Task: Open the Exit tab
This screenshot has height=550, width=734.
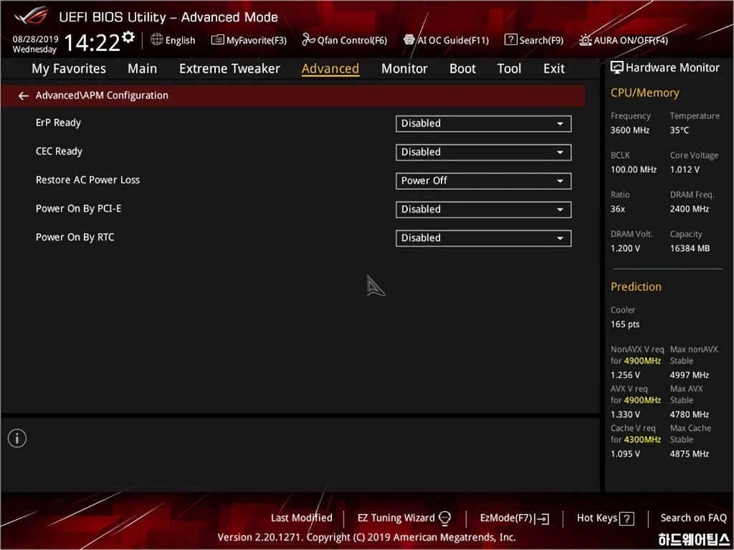Action: [x=554, y=69]
